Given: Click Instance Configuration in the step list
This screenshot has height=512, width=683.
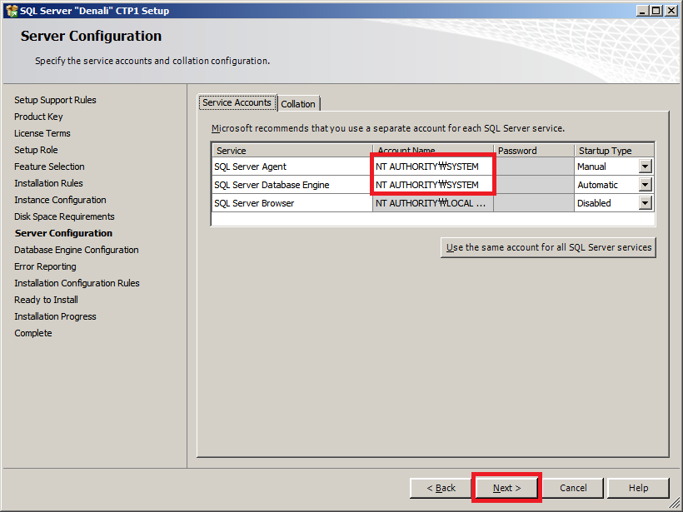Looking at the screenshot, I should click(60, 200).
